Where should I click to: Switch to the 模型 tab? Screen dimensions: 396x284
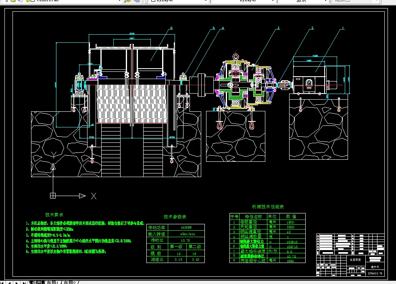[37, 282]
